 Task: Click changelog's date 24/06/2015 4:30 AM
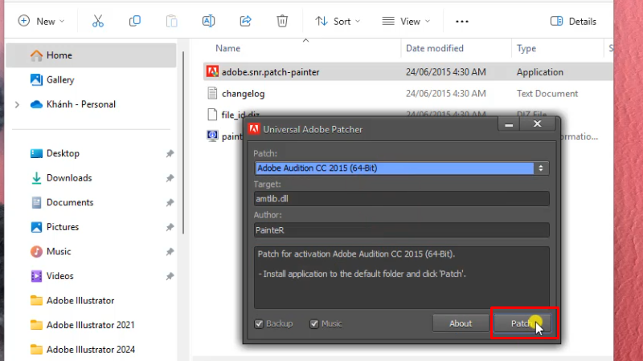click(x=446, y=94)
